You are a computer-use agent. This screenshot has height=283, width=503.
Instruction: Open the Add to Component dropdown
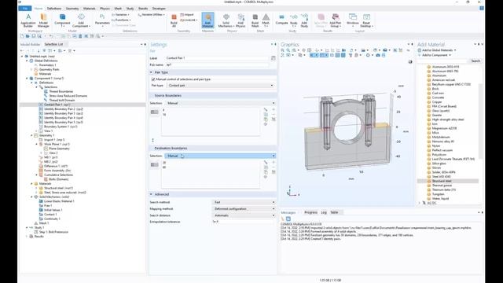click(x=435, y=55)
